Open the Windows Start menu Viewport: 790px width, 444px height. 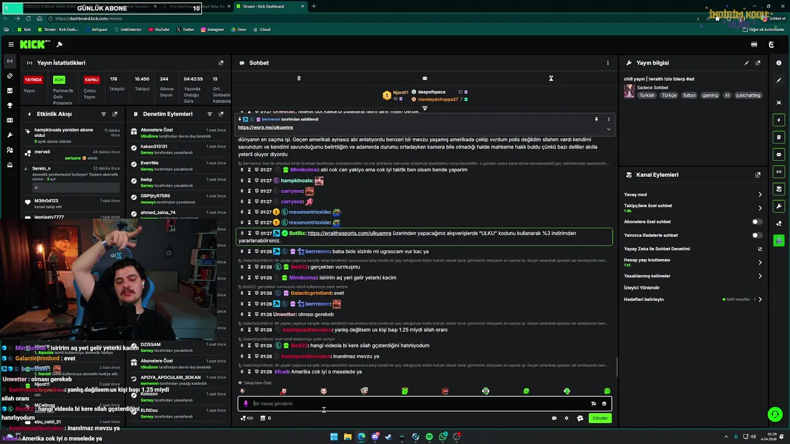coord(334,437)
